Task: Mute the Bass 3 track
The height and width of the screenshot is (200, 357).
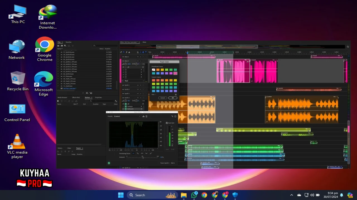Action: 138,61
